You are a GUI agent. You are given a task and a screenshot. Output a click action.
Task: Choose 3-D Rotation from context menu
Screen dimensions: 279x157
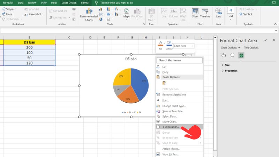coord(171,127)
